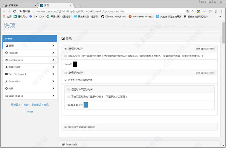
Task: Toggle the (Removed) dark theme mode checkbox
Action: (66, 56)
